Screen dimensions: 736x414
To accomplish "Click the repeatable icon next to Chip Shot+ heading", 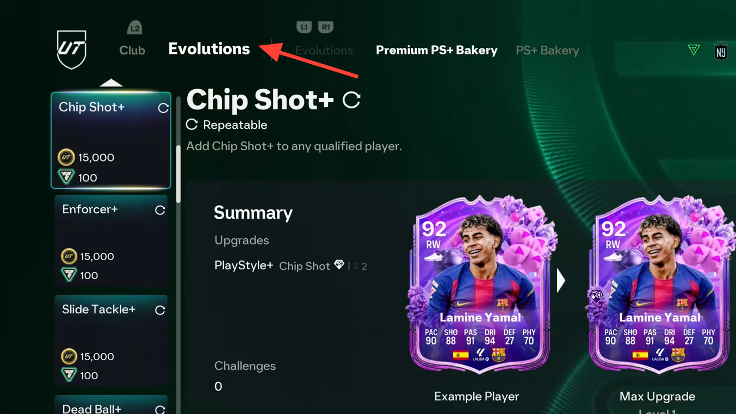I will click(351, 100).
